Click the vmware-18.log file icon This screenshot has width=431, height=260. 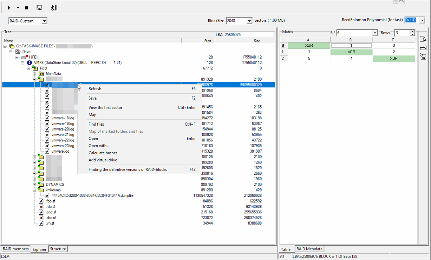click(47, 118)
